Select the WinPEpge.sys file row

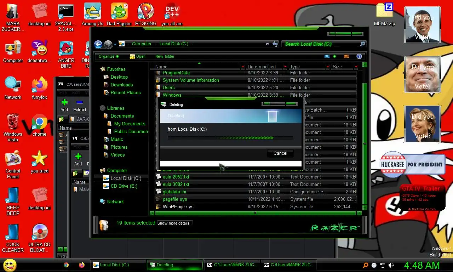tap(256, 207)
